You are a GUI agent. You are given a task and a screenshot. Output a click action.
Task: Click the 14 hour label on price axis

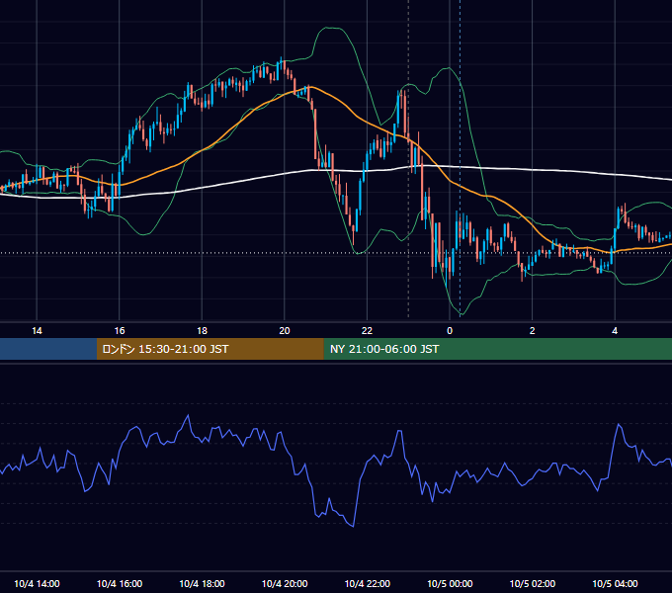click(x=37, y=331)
